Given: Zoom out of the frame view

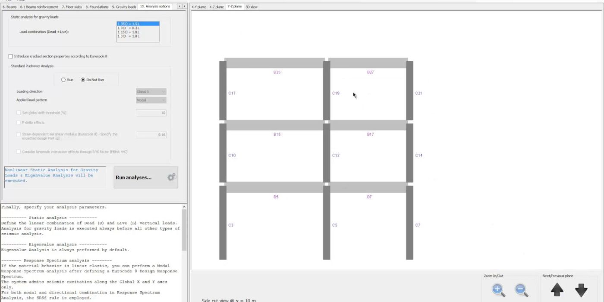Looking at the screenshot, I should [x=521, y=289].
